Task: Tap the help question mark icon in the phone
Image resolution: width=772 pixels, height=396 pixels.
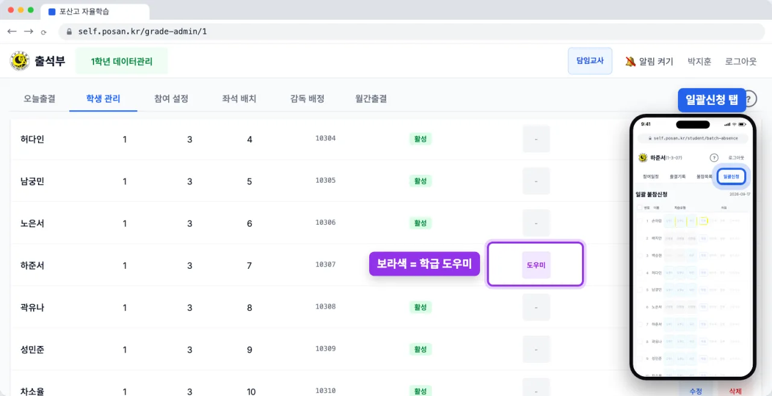Action: pos(714,158)
